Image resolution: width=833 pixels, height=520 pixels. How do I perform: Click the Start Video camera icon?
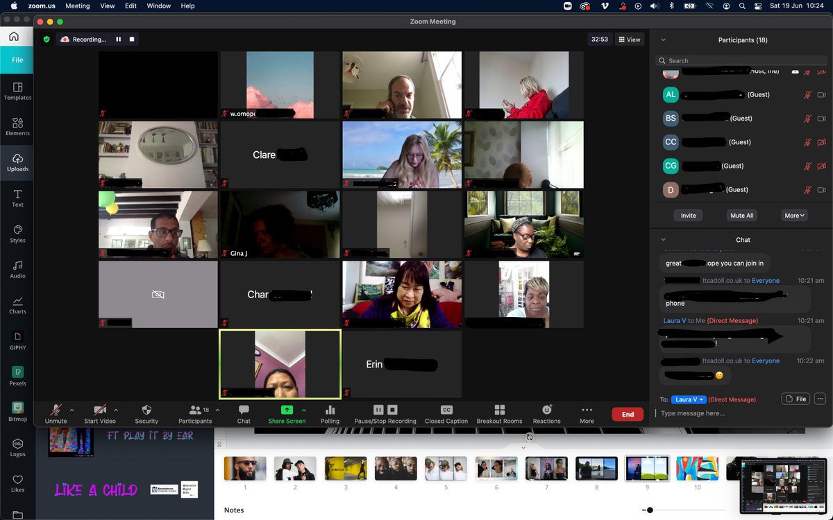(100, 410)
